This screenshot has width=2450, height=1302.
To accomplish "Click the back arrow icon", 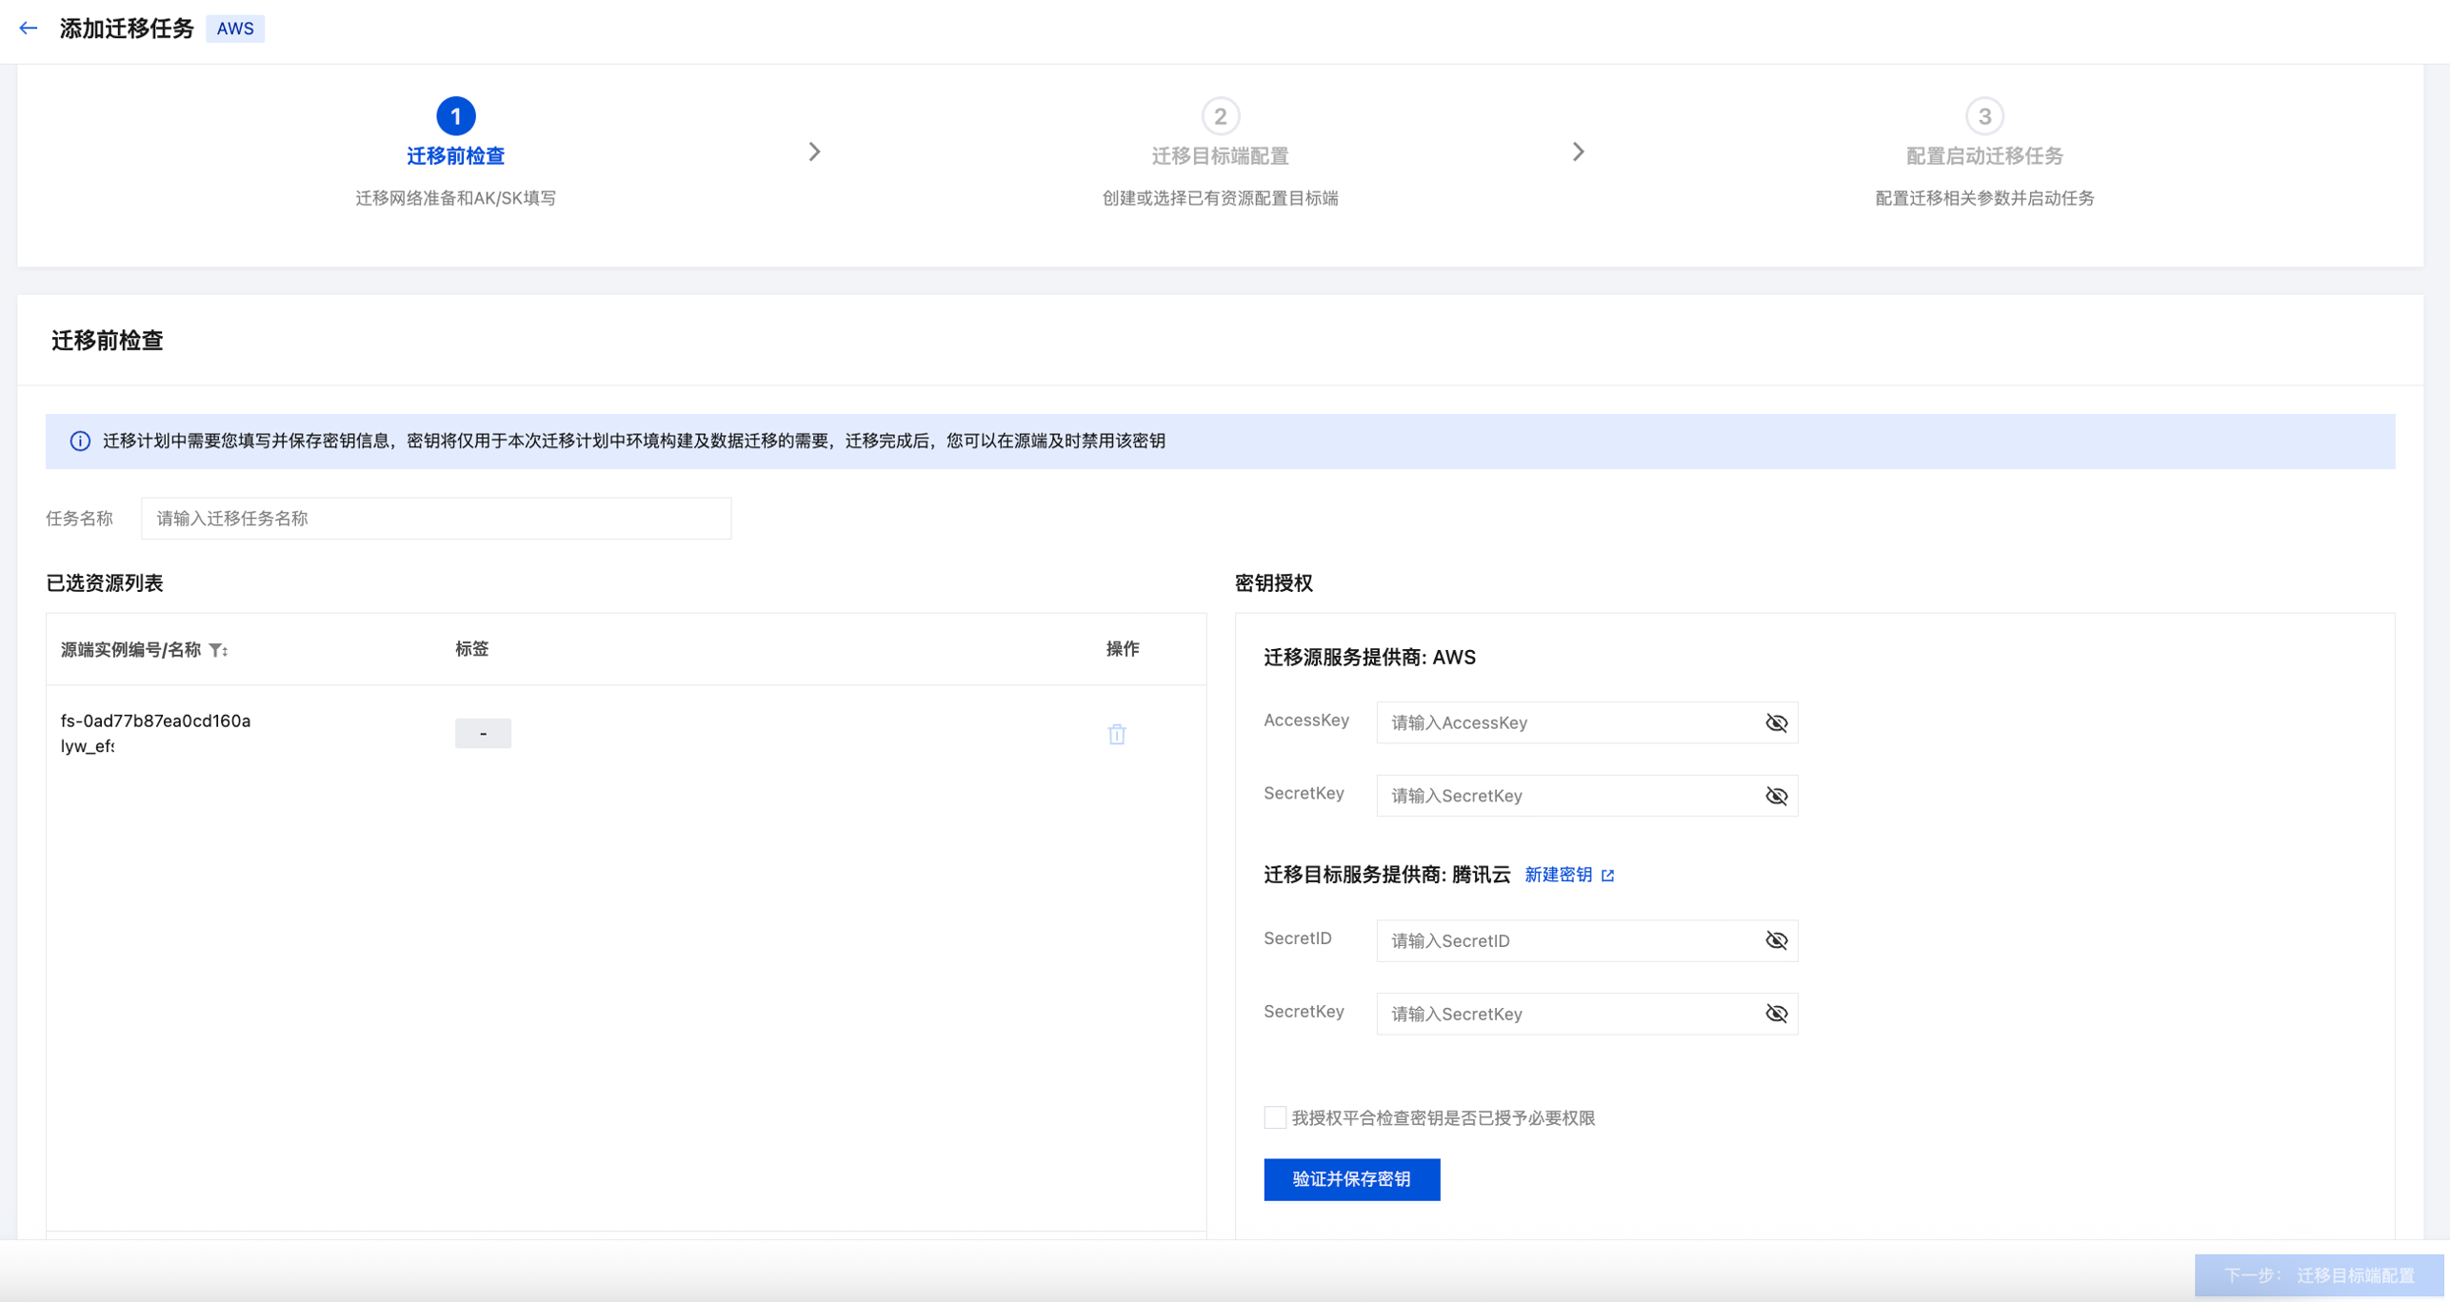I will [x=29, y=29].
